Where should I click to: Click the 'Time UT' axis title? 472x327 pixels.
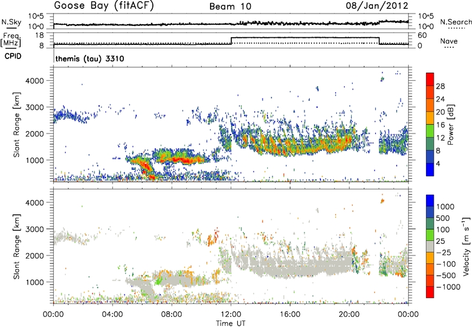[x=231, y=323]
